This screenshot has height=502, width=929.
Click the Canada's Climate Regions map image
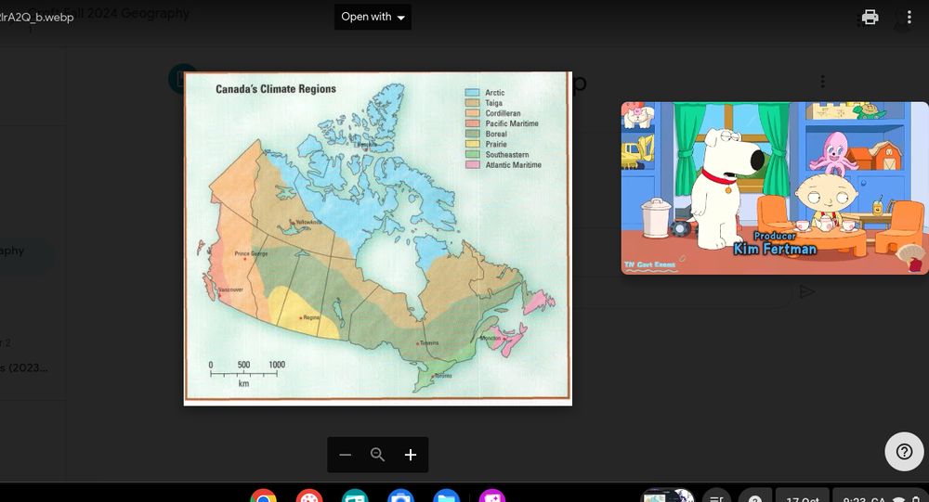coord(378,238)
